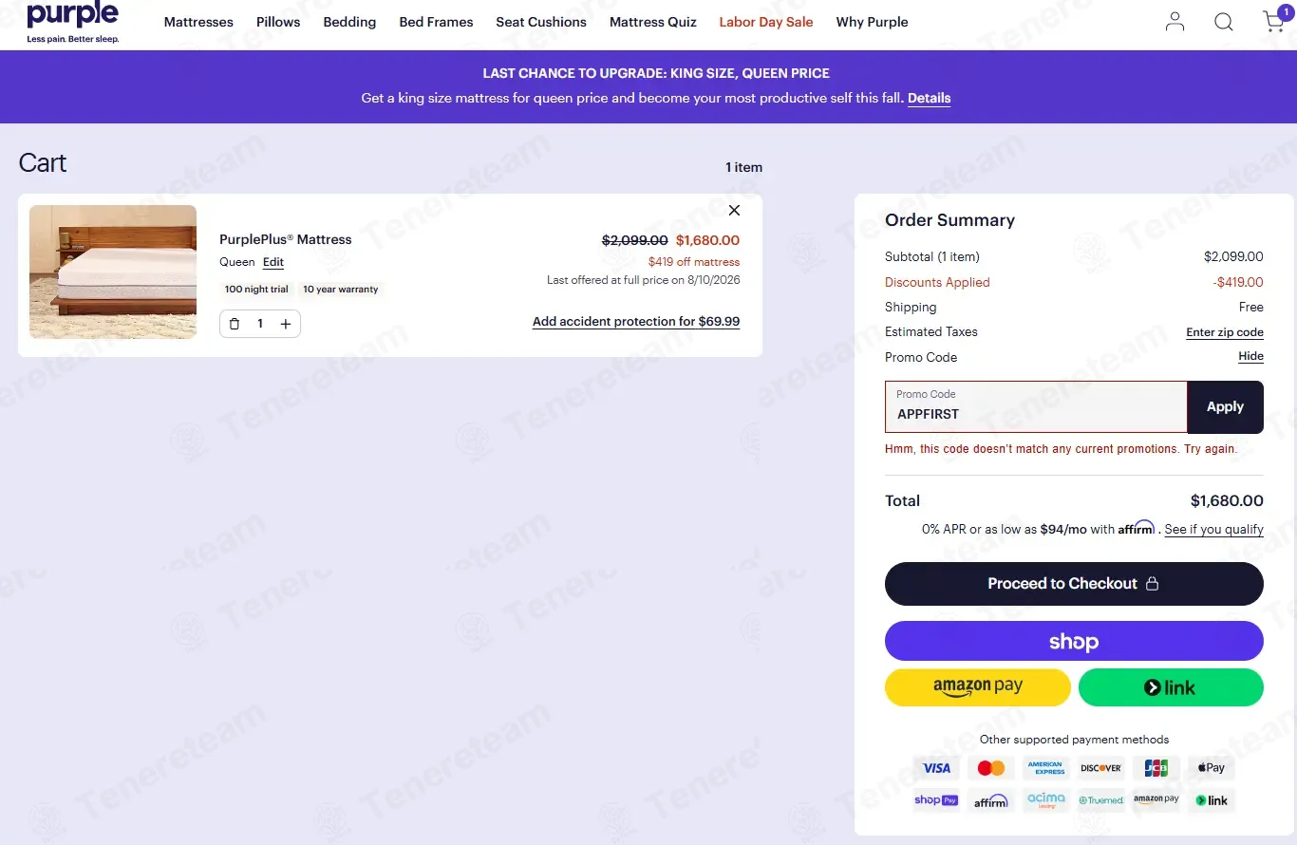Select the Mastercard payment icon

coord(991,768)
